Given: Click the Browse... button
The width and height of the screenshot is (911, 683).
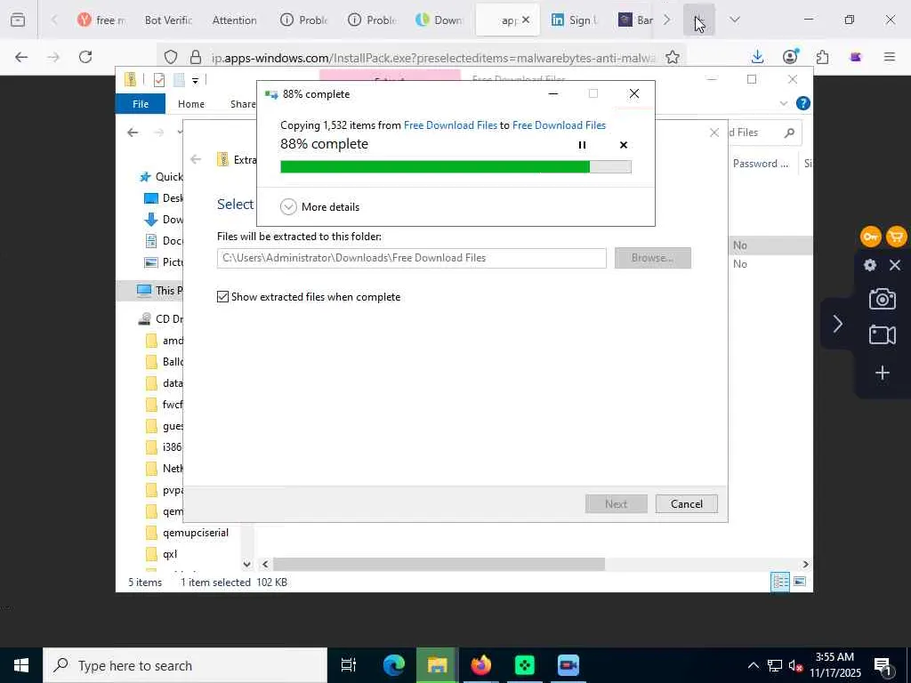Looking at the screenshot, I should (652, 258).
